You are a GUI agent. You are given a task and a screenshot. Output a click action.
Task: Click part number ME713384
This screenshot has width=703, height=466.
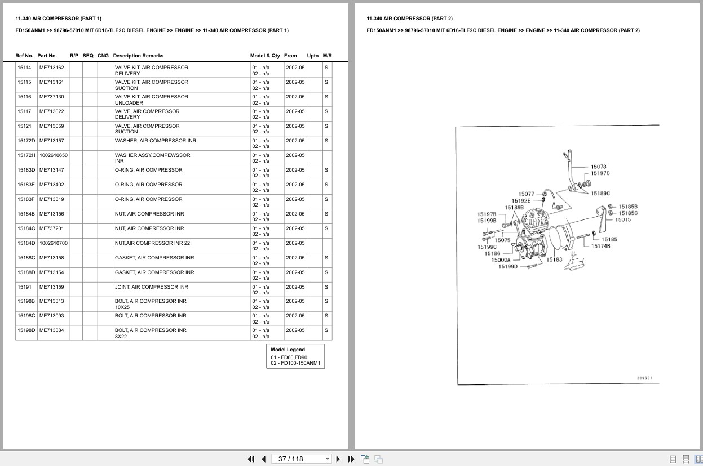pyautogui.click(x=52, y=330)
